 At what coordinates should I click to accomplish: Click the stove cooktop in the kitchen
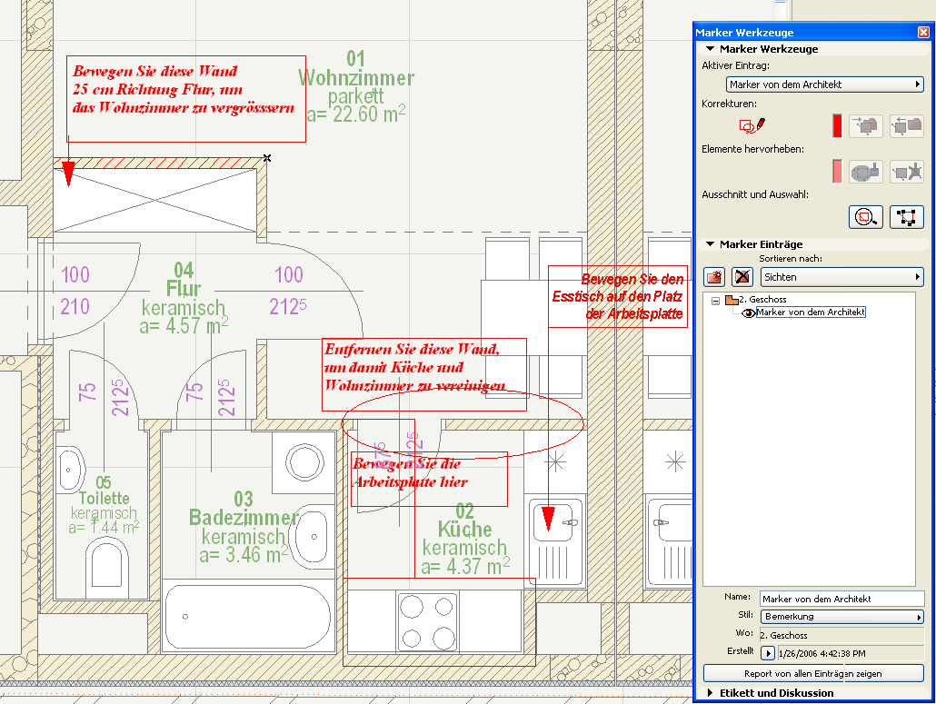(427, 622)
